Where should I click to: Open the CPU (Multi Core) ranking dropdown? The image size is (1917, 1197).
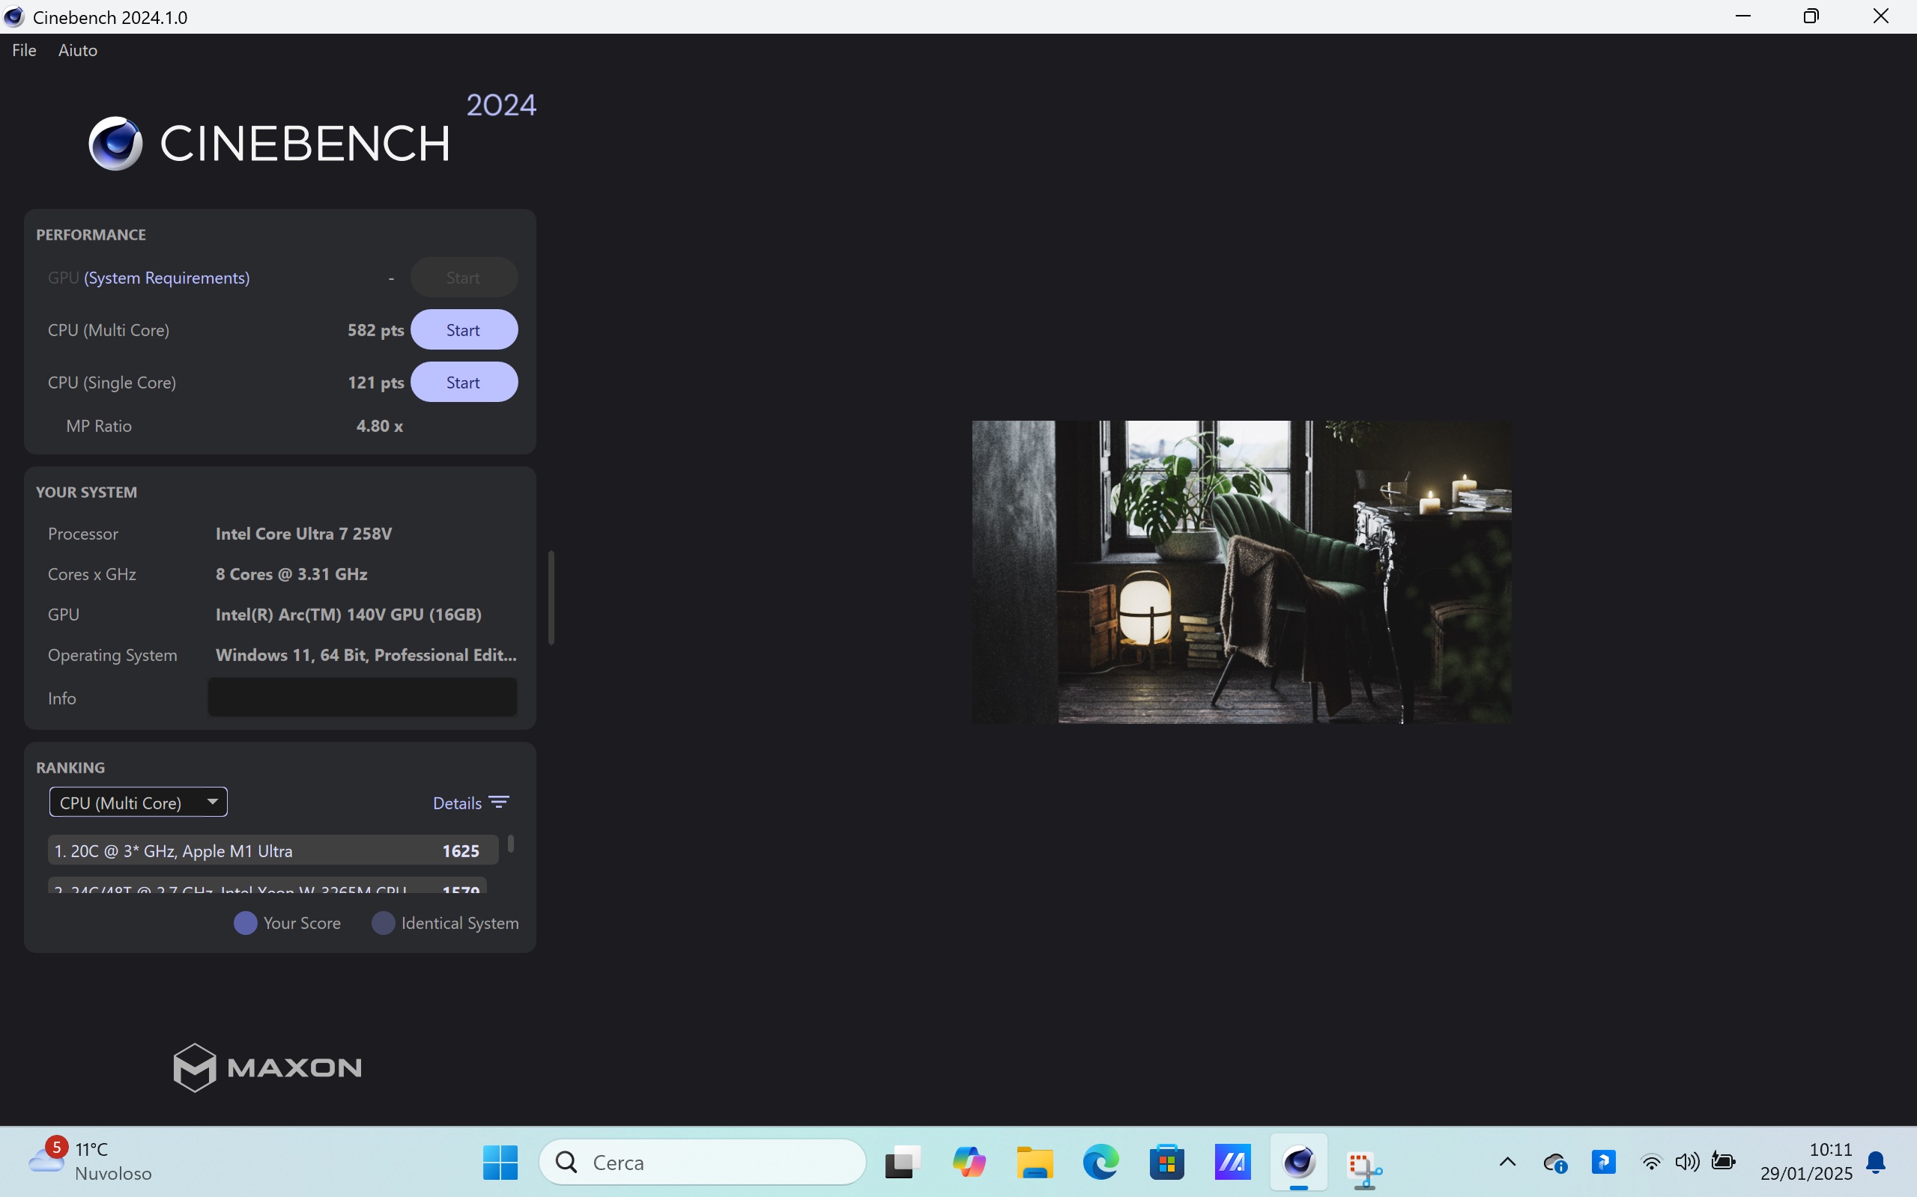pos(138,802)
